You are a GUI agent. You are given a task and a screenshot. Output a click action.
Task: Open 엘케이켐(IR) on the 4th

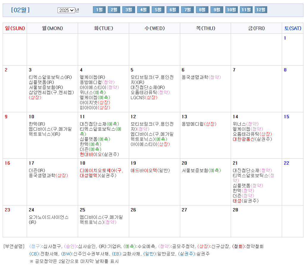92,77
